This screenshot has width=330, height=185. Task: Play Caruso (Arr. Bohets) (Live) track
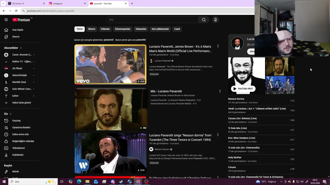coord(261,120)
